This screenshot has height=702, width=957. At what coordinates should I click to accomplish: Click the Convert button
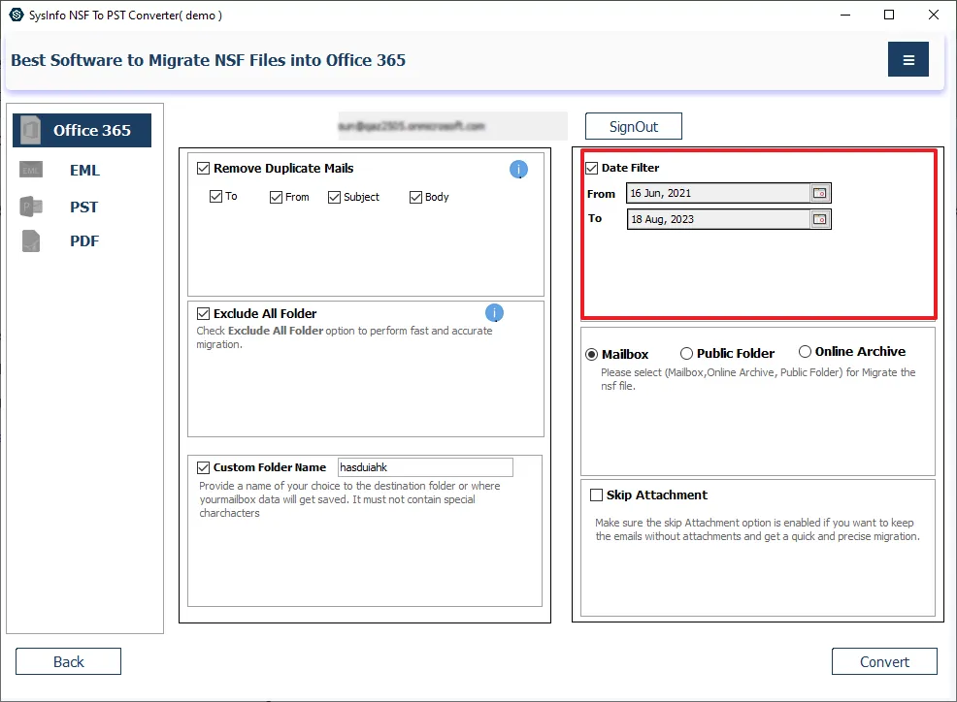click(x=884, y=661)
